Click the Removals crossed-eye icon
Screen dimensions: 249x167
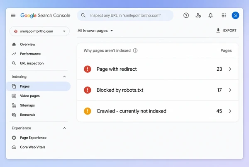14,115
